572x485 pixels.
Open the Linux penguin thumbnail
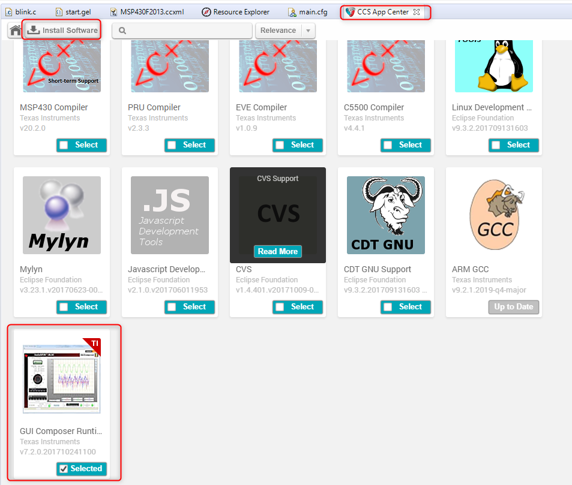(494, 66)
